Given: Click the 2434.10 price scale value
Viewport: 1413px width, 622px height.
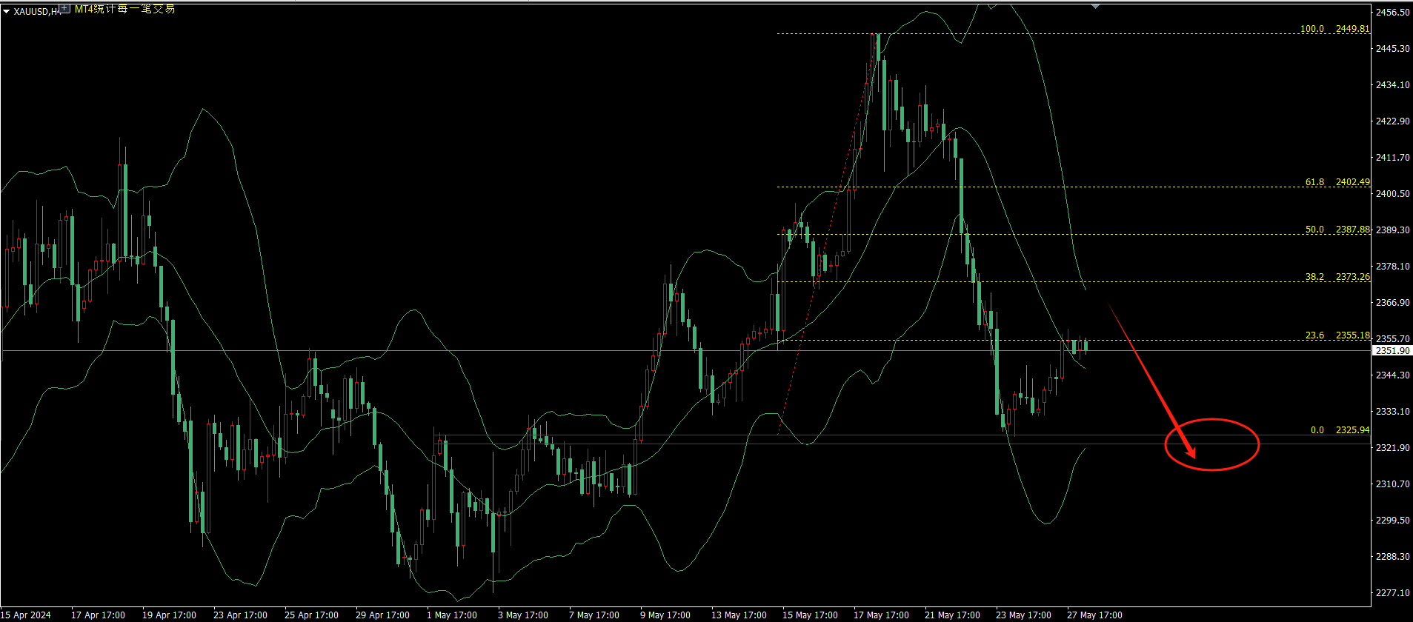Looking at the screenshot, I should click(x=1392, y=85).
